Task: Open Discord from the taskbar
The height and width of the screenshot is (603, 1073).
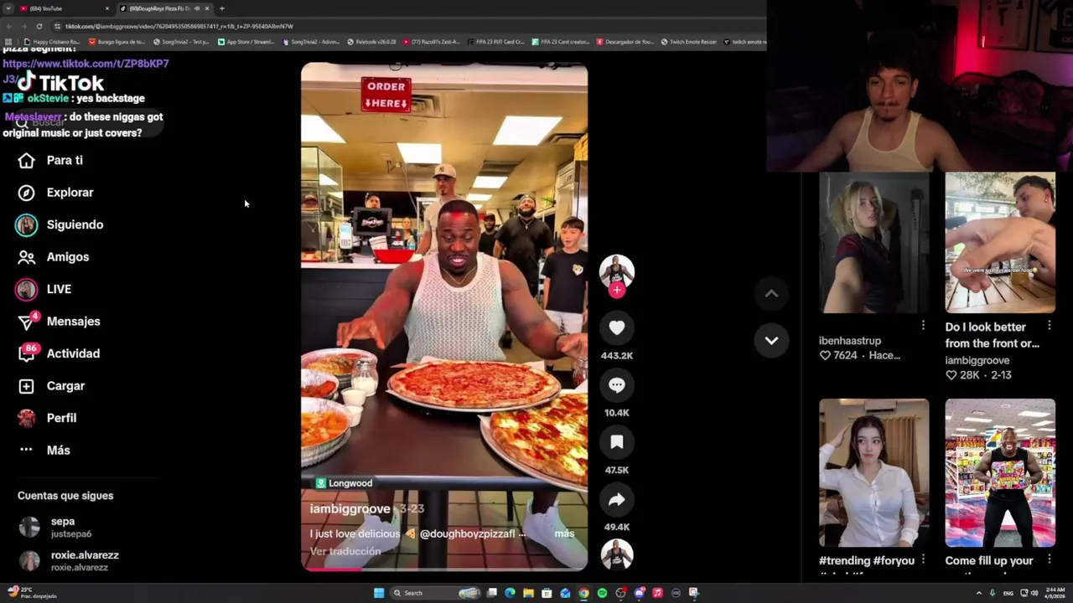Action: click(639, 593)
